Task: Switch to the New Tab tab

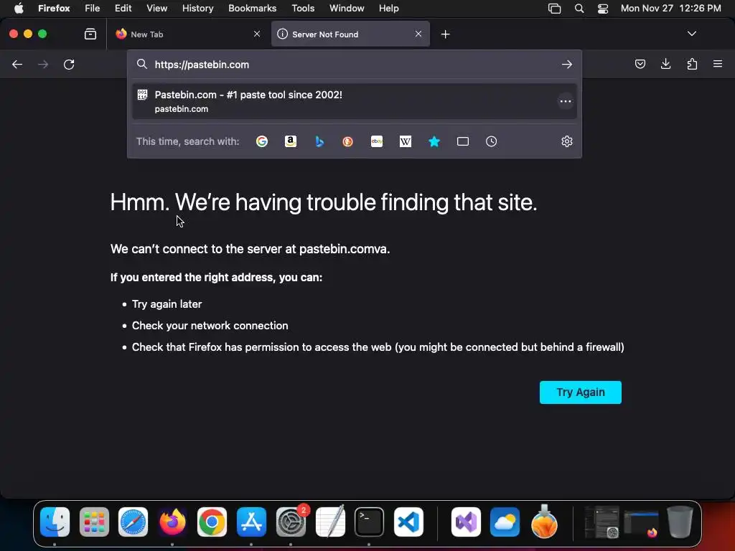Action: click(187, 34)
